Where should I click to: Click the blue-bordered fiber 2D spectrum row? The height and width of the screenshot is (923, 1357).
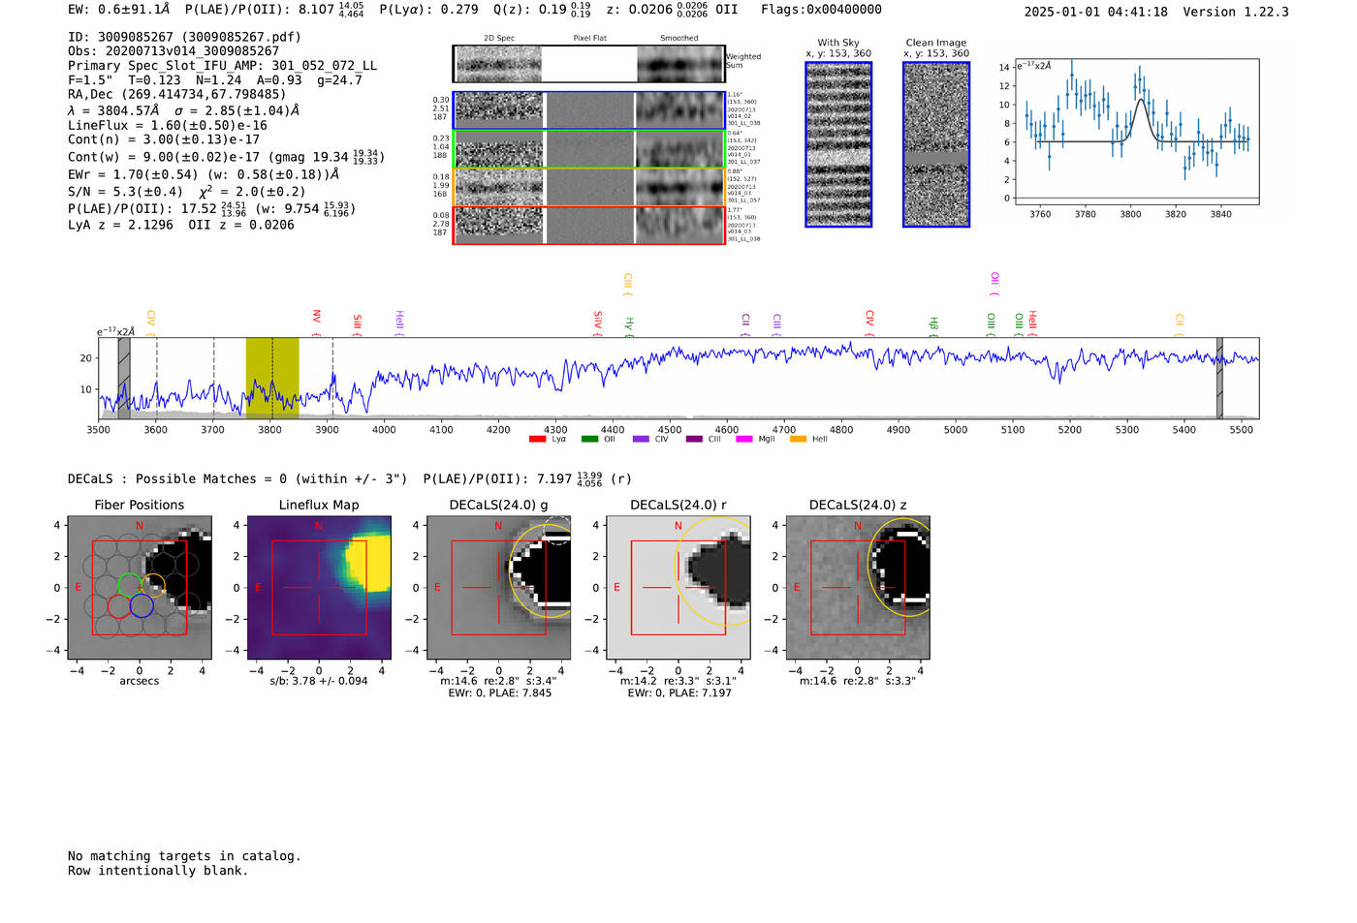coord(589,110)
